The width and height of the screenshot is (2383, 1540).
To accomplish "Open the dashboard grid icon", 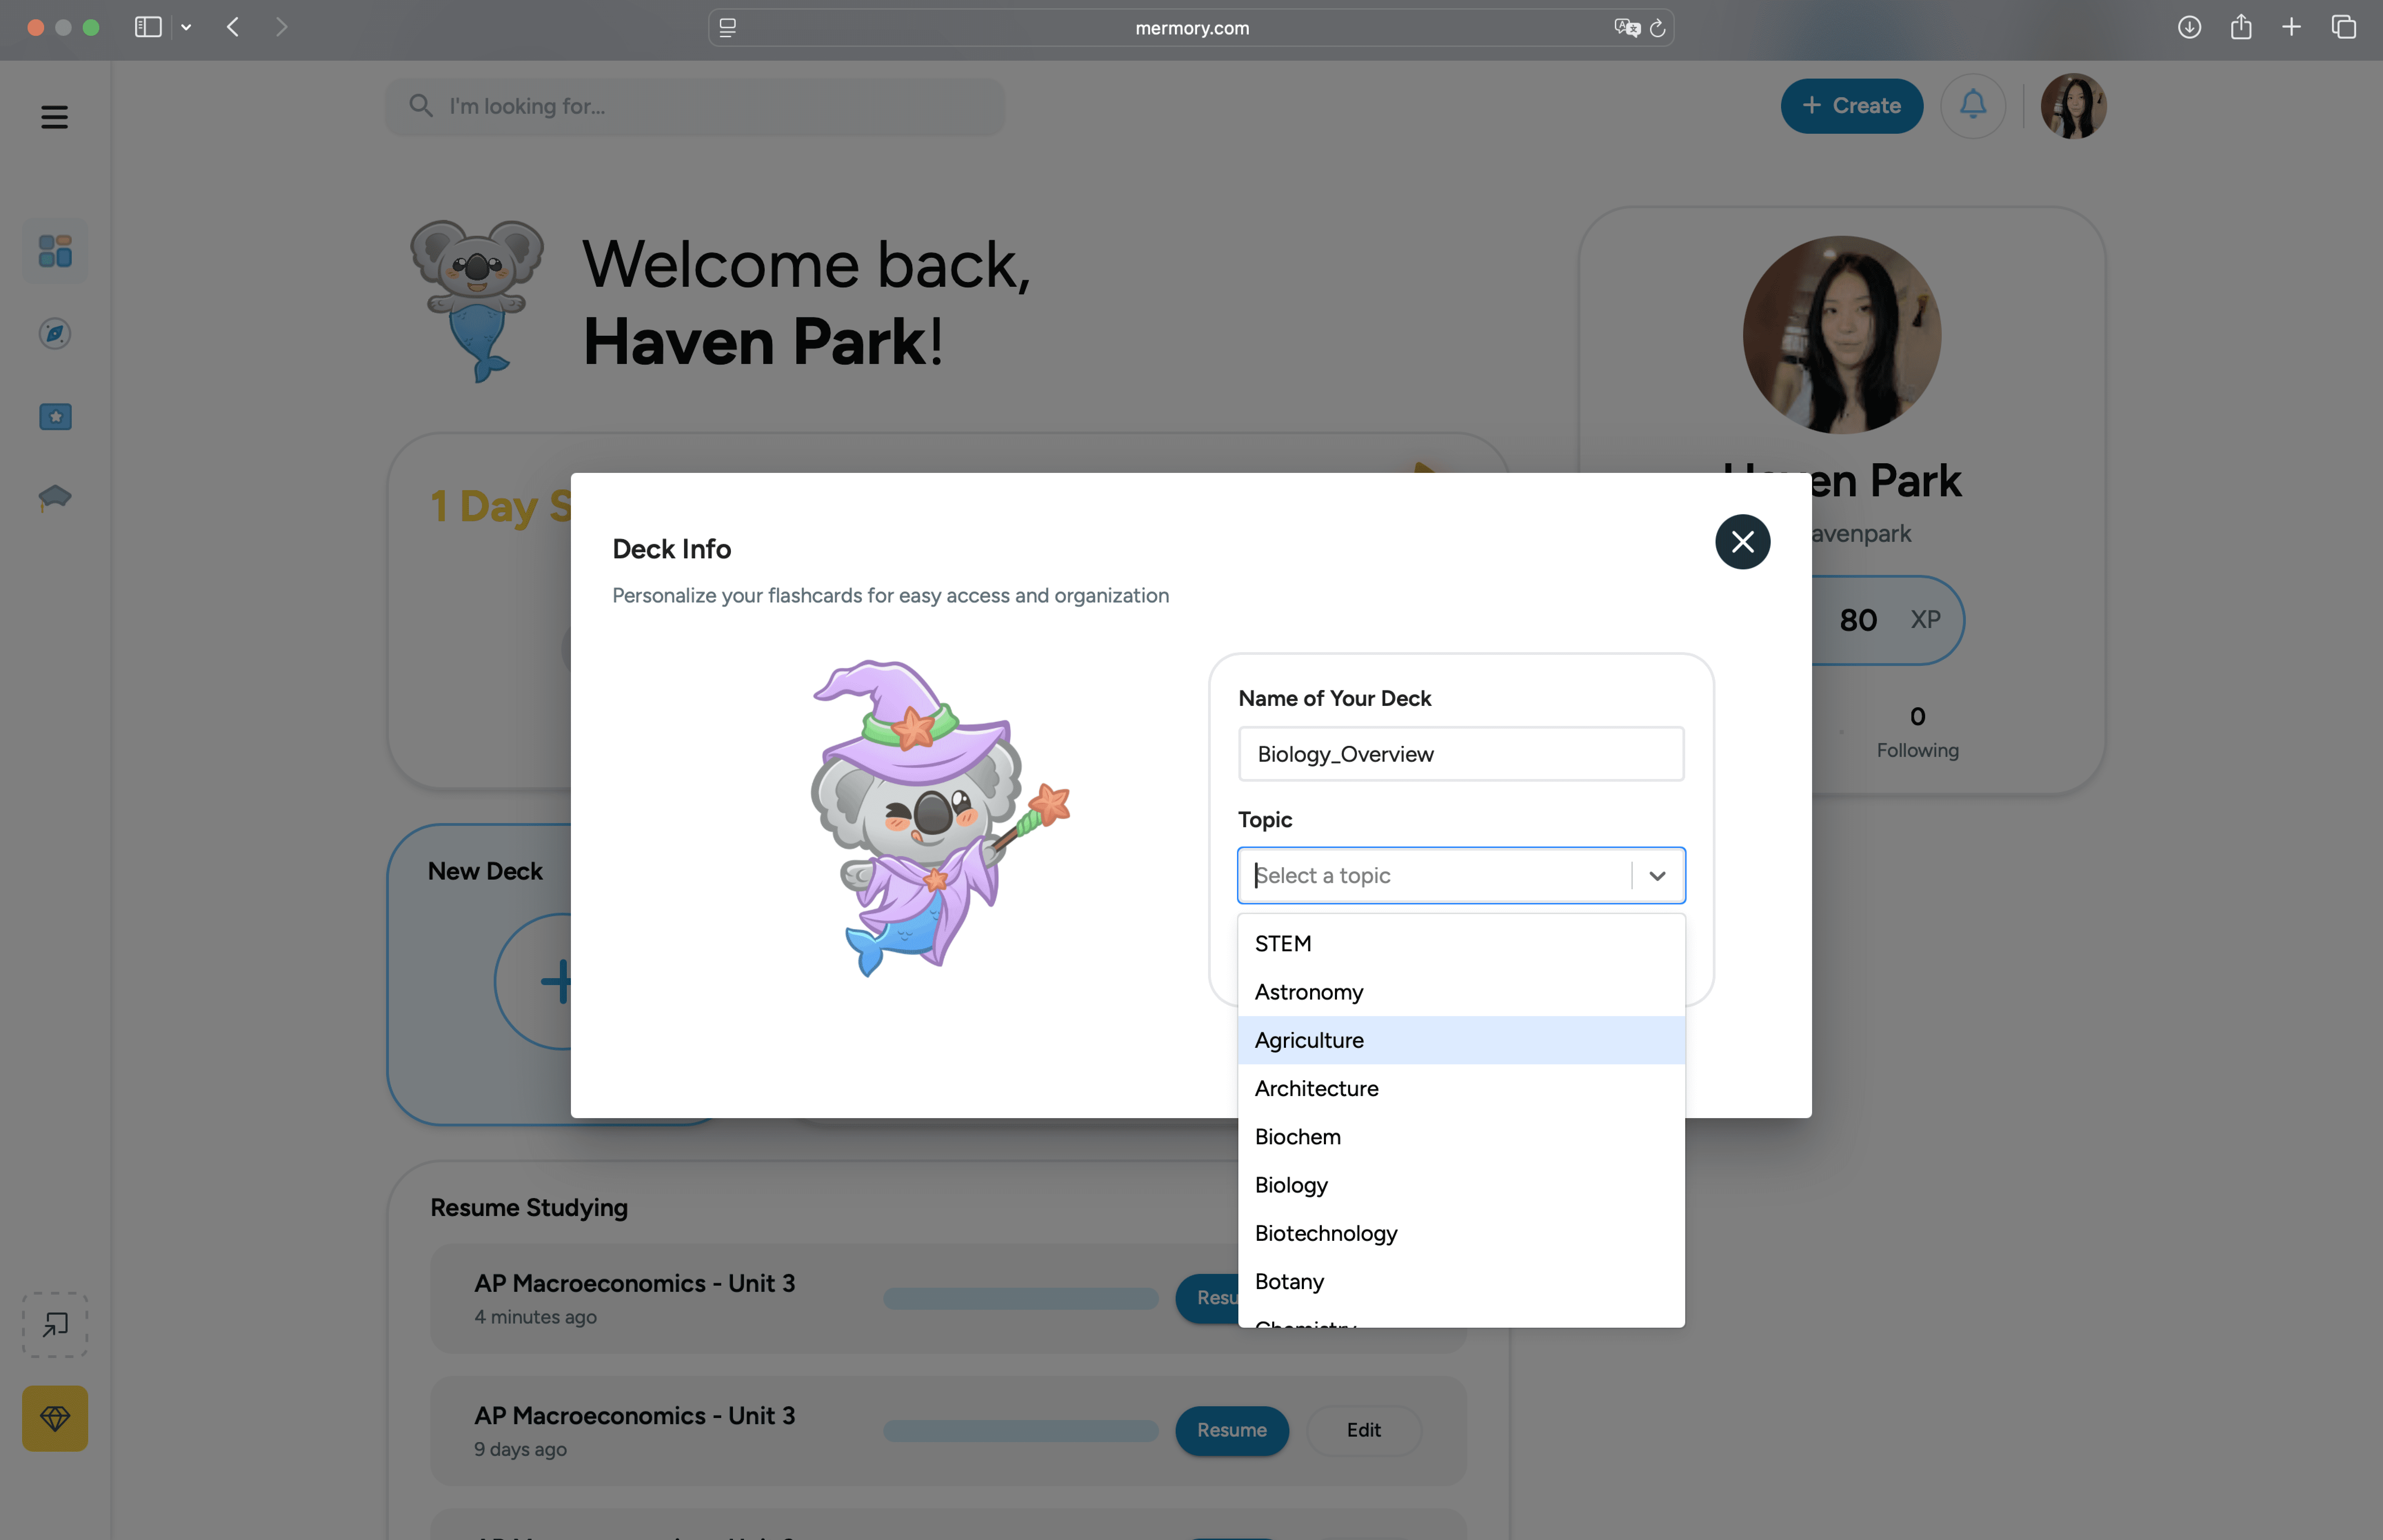I will [55, 251].
